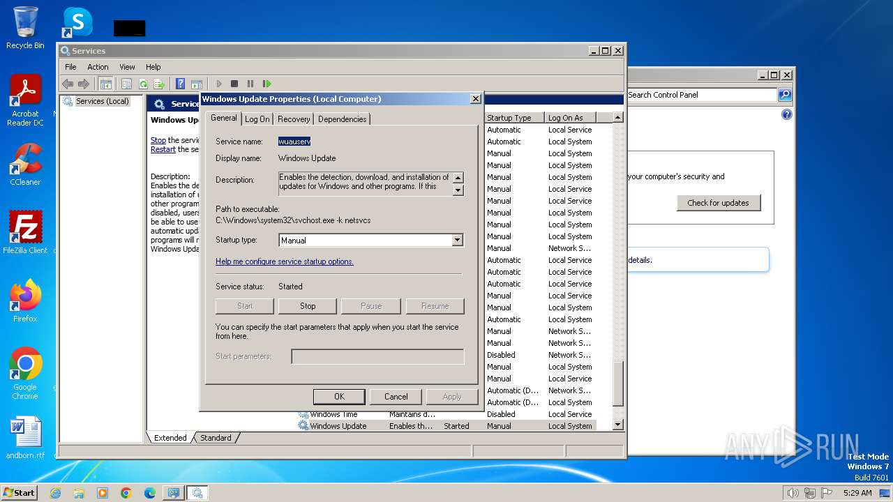Toggle the Show/Hide Action Pane toolbar icon
The height and width of the screenshot is (502, 893).
tap(197, 84)
